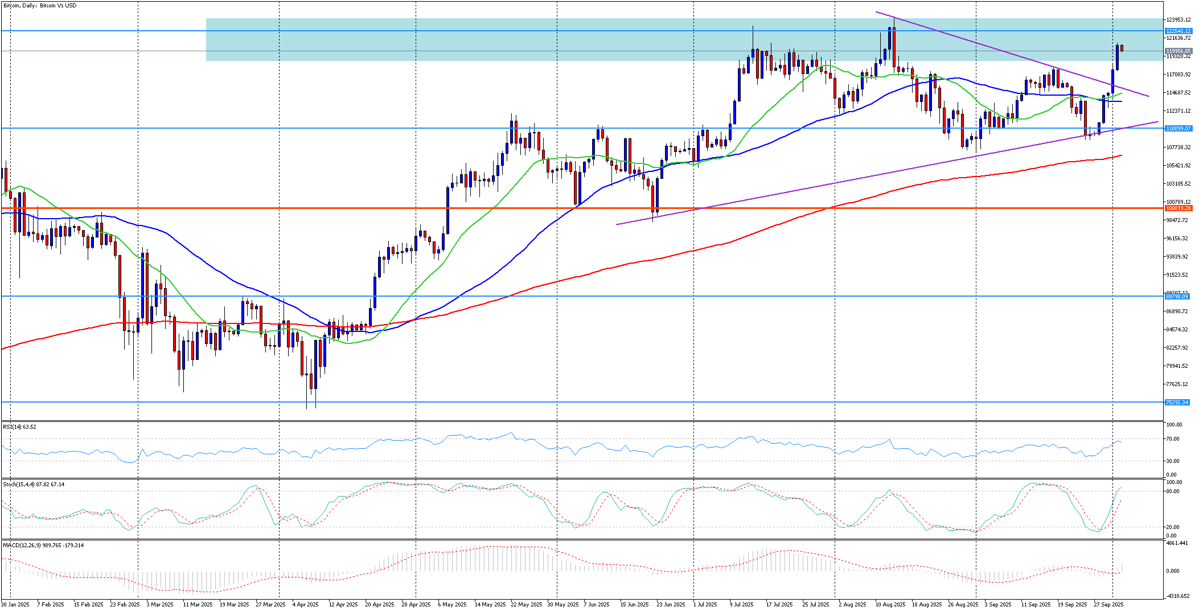Select the 27 Sep 2025 date label

1108,605
